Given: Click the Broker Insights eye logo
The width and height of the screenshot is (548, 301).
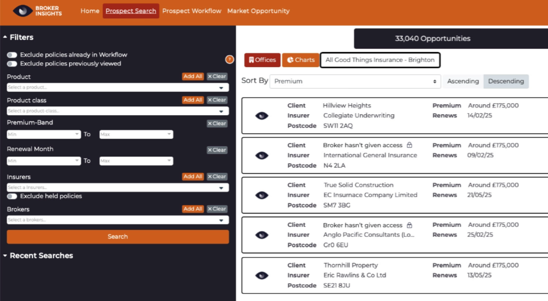Looking at the screenshot, I should [23, 11].
